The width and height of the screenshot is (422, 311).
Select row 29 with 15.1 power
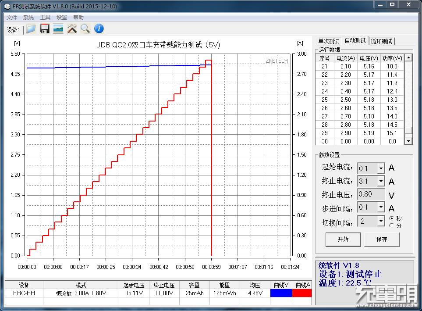coord(360,133)
